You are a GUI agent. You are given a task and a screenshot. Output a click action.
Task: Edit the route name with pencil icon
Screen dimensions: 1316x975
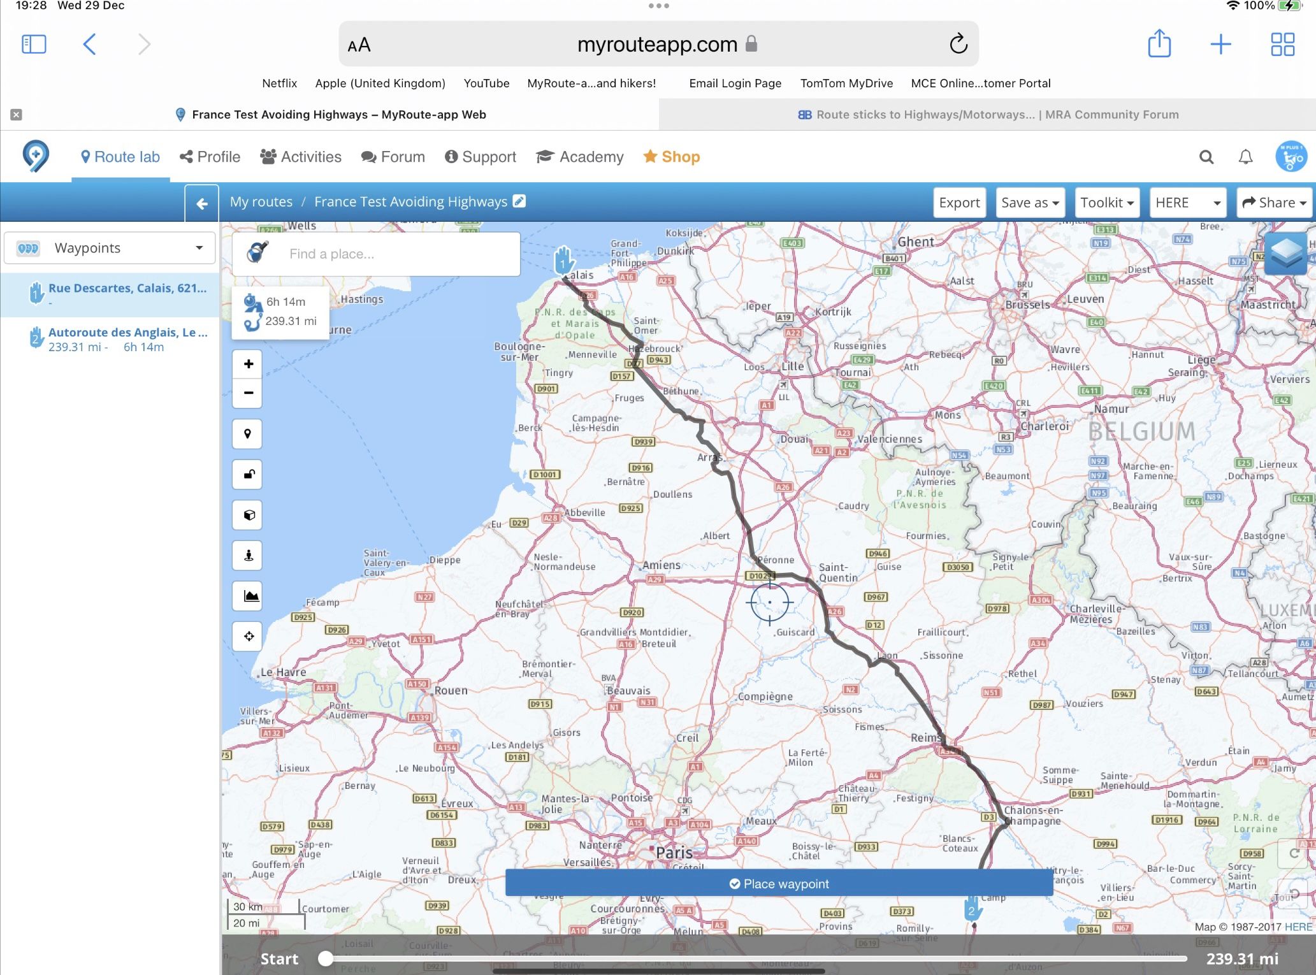(519, 201)
